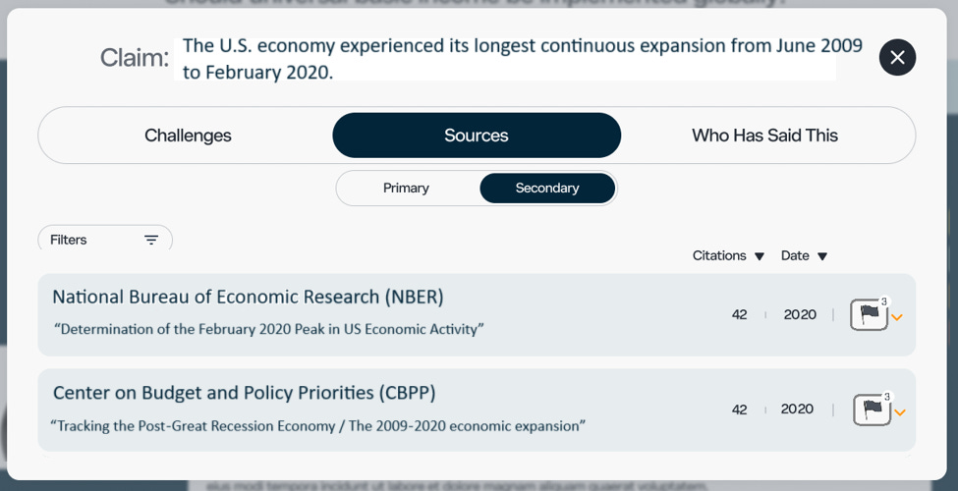Open National Bureau of Economic Research source
This screenshot has height=491, width=958.
click(248, 297)
